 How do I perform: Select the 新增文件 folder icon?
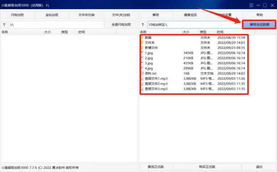click(142, 48)
